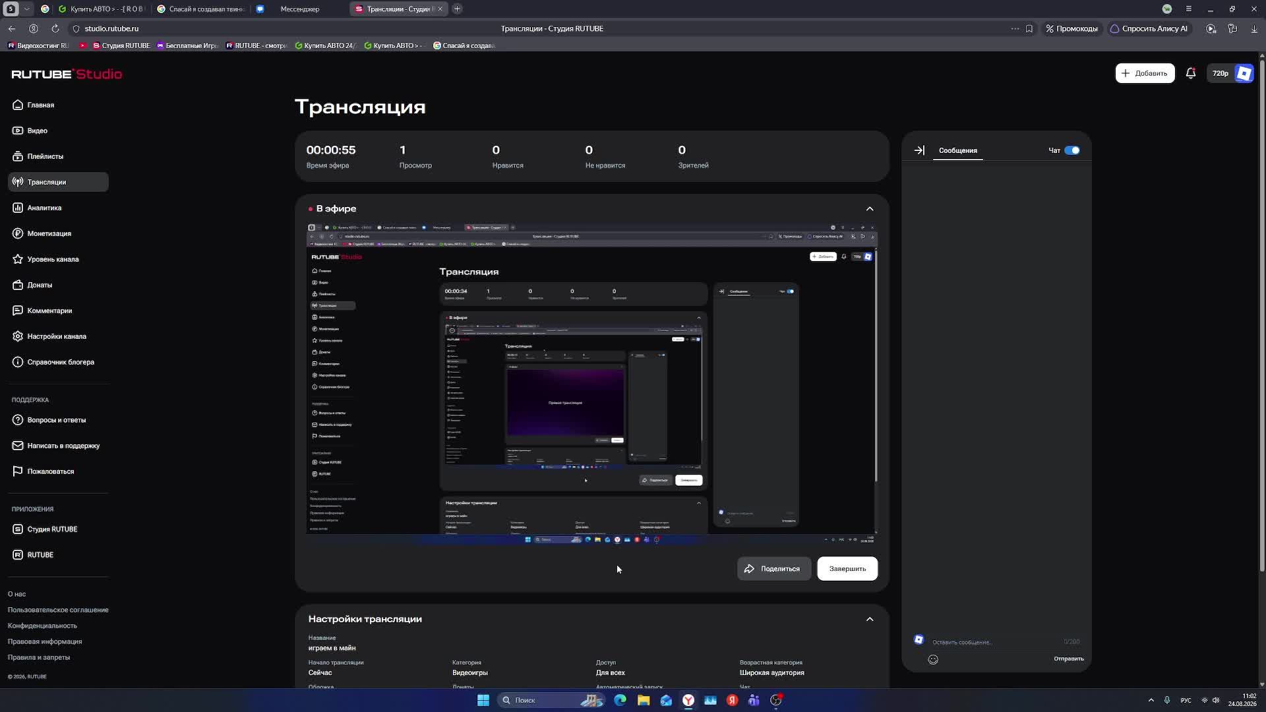
Task: Click the RUTUBE Studio logo
Action: coord(67,74)
